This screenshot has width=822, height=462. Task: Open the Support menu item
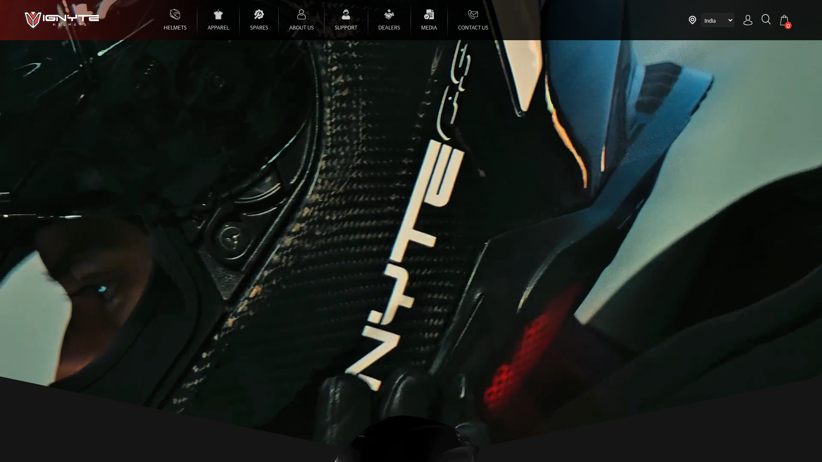pyautogui.click(x=346, y=27)
